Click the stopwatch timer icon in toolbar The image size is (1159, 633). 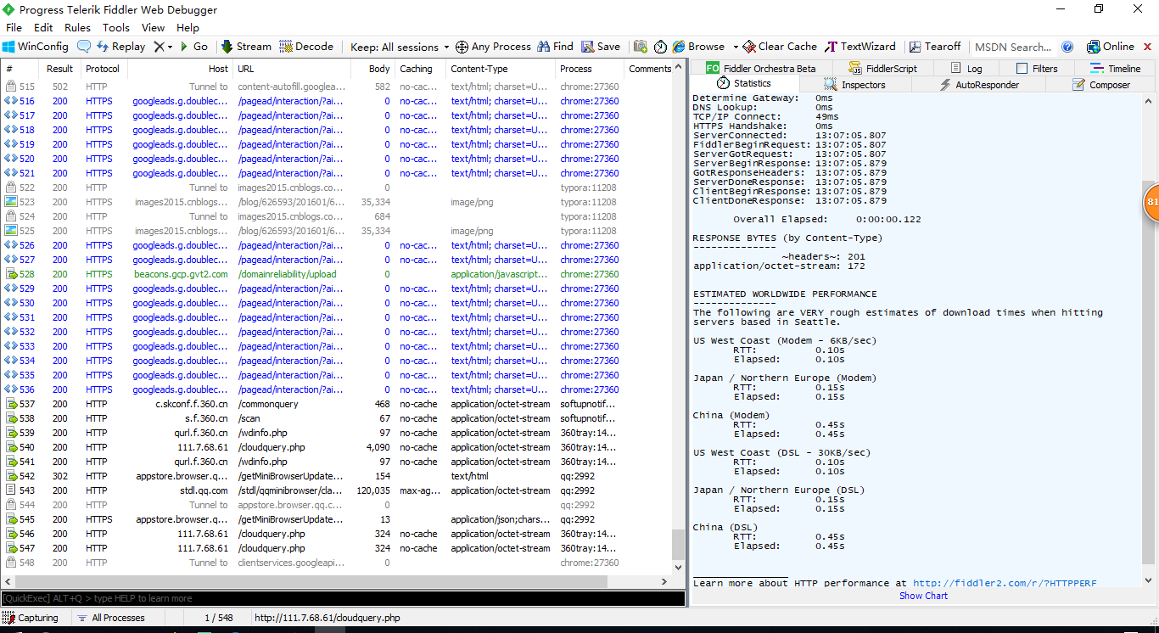[660, 47]
